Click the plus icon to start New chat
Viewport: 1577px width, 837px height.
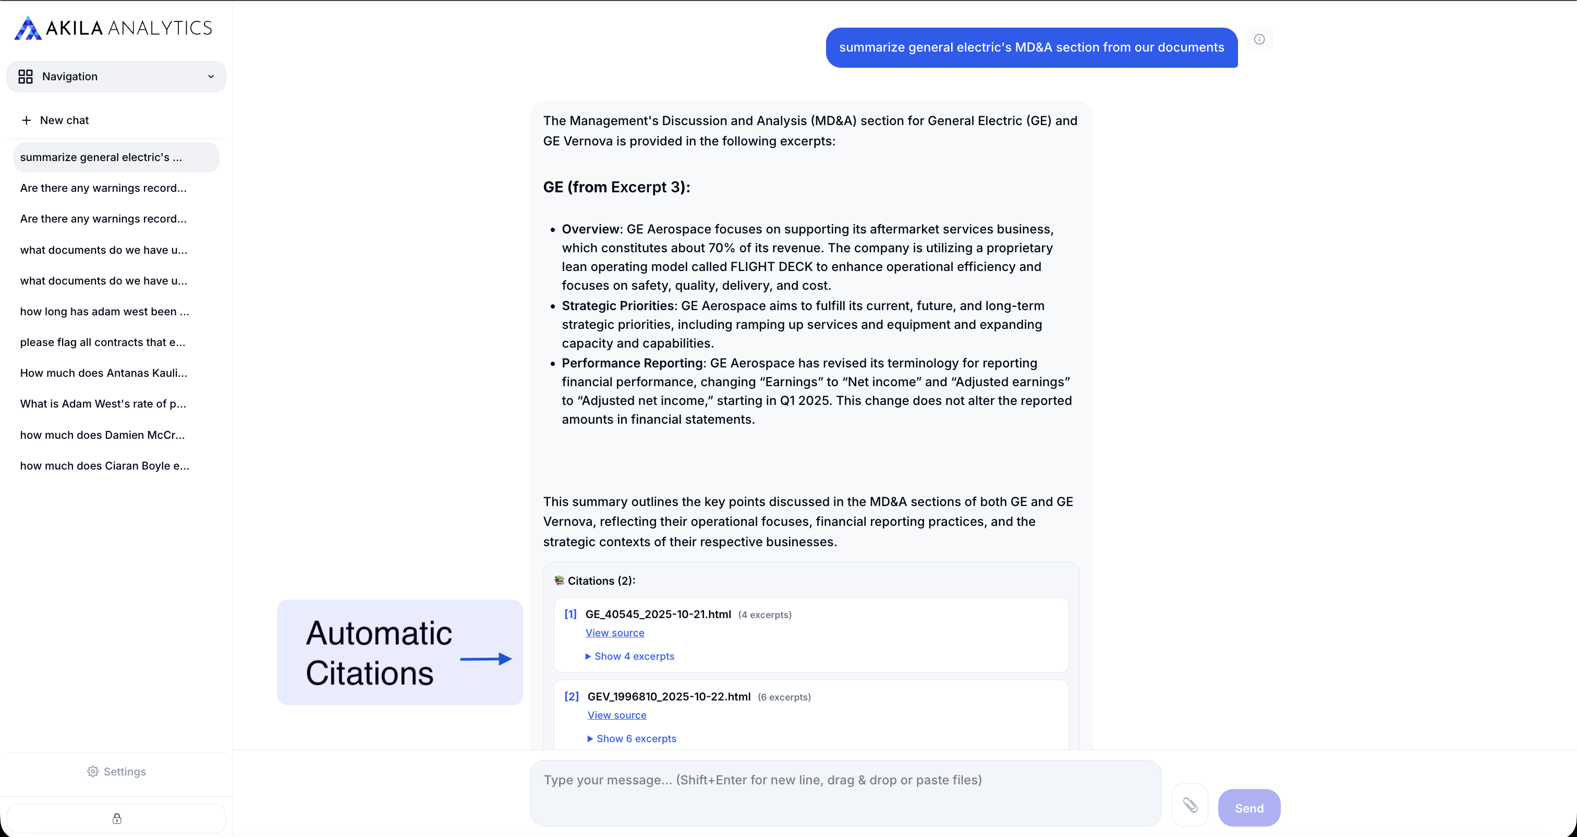(x=27, y=120)
